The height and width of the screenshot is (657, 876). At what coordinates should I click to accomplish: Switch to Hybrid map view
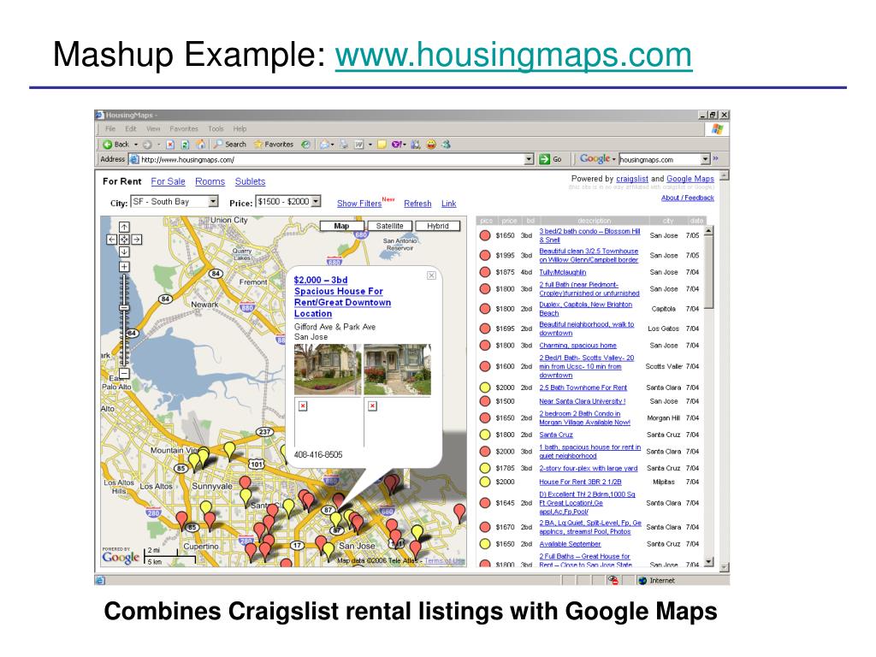[x=437, y=226]
